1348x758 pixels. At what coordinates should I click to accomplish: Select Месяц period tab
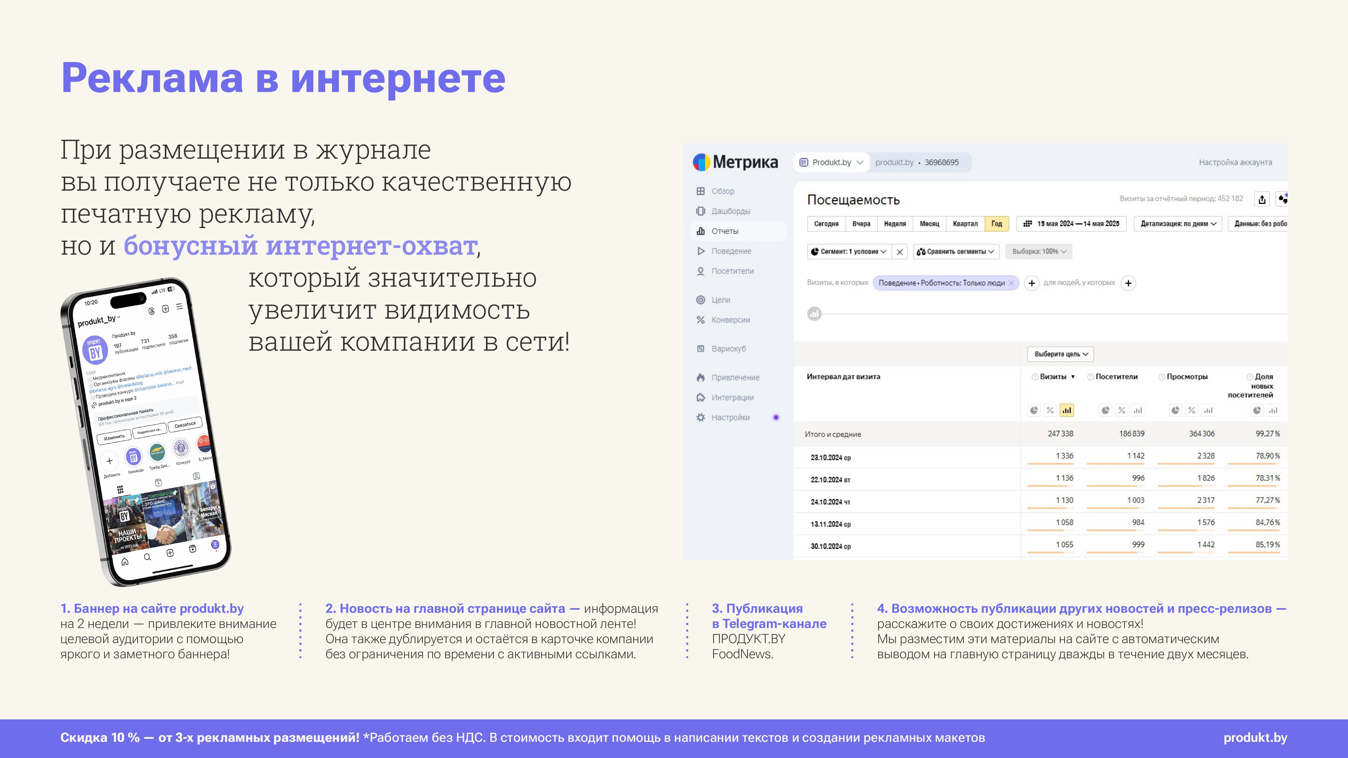[x=929, y=224]
